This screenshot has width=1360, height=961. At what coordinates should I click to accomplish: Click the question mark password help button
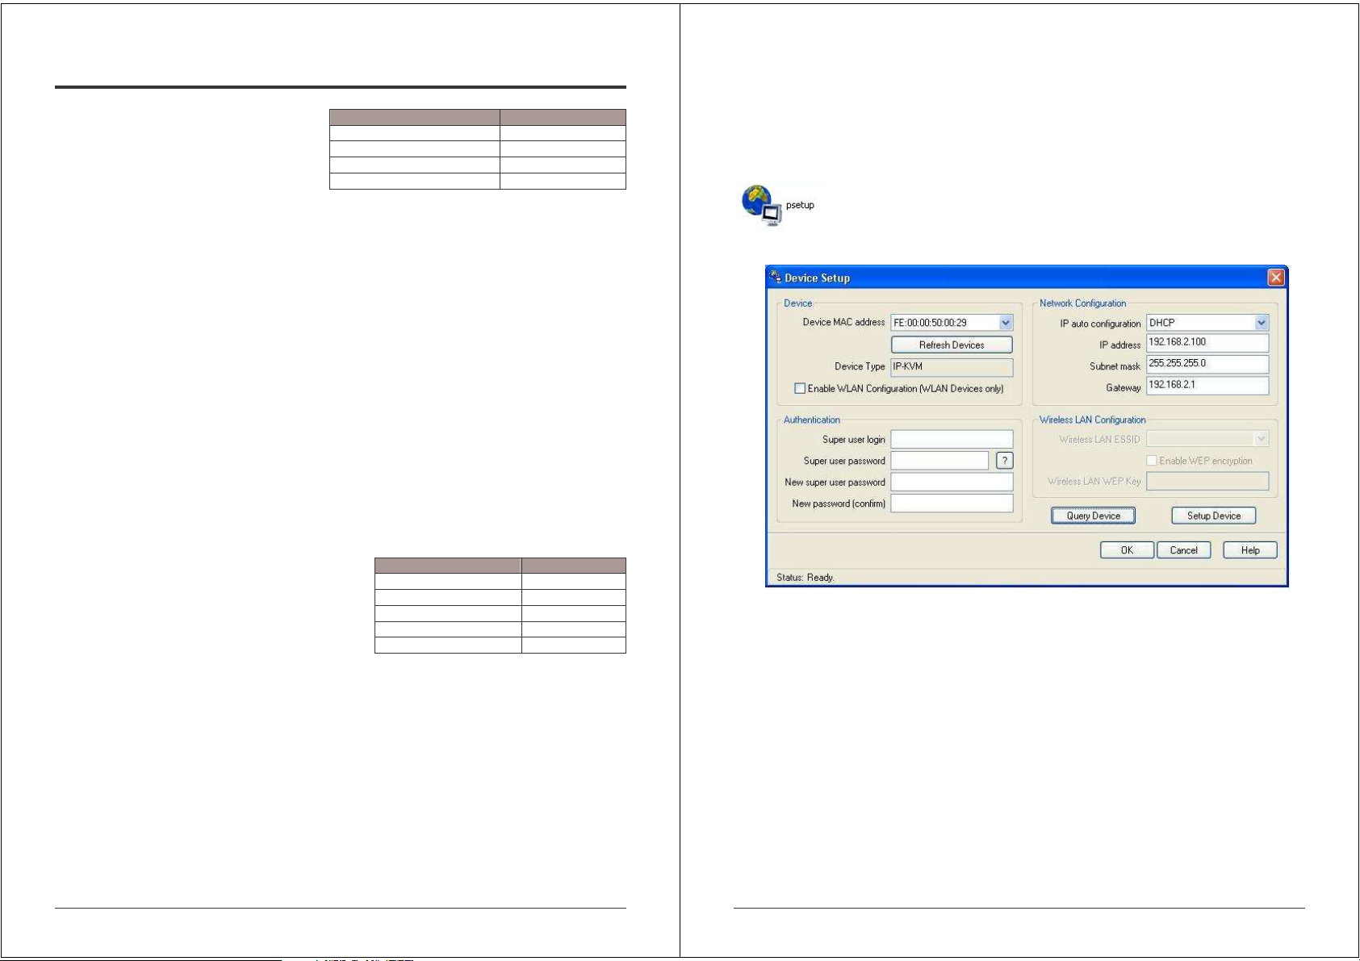(1005, 461)
